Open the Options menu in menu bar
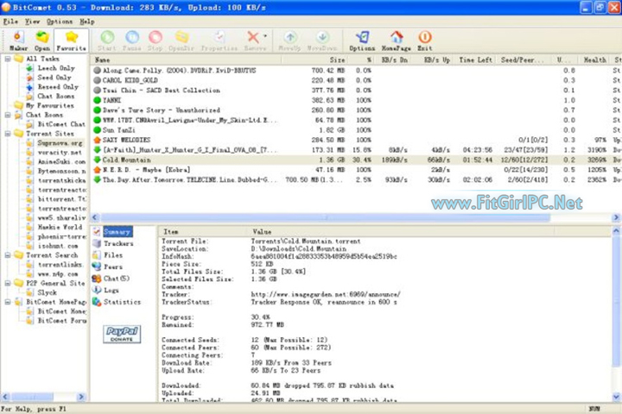Viewport: 622px width, 414px height. tap(59, 21)
